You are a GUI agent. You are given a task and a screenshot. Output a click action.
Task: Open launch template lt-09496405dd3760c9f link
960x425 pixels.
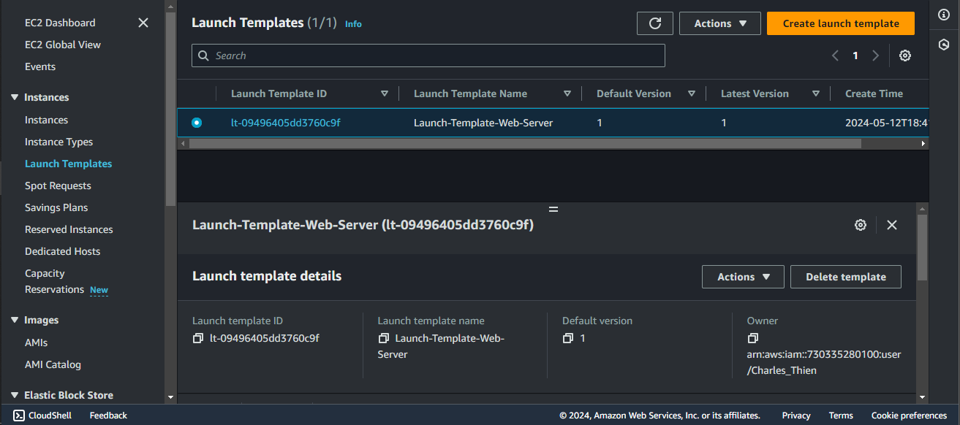point(286,123)
